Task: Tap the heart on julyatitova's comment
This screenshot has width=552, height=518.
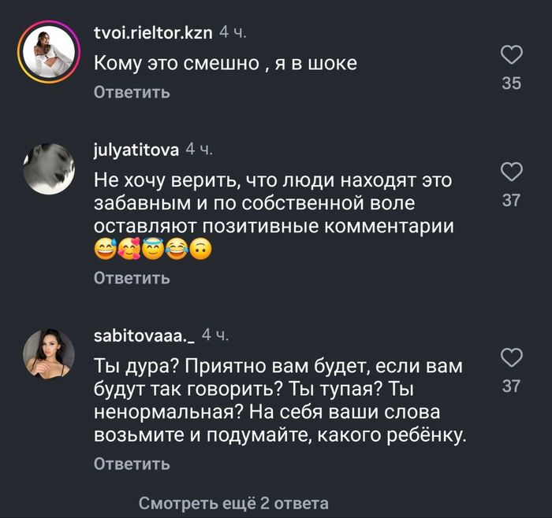Action: [x=512, y=172]
